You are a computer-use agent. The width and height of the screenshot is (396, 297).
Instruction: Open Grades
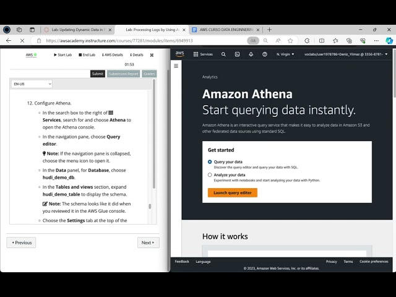point(149,74)
